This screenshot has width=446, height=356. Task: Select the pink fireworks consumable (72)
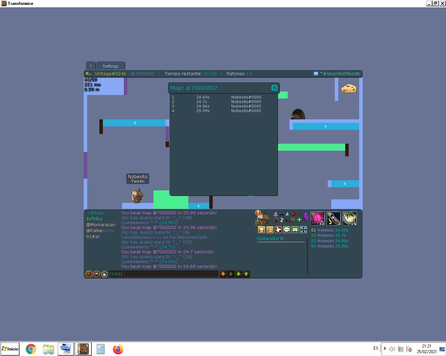[318, 219]
